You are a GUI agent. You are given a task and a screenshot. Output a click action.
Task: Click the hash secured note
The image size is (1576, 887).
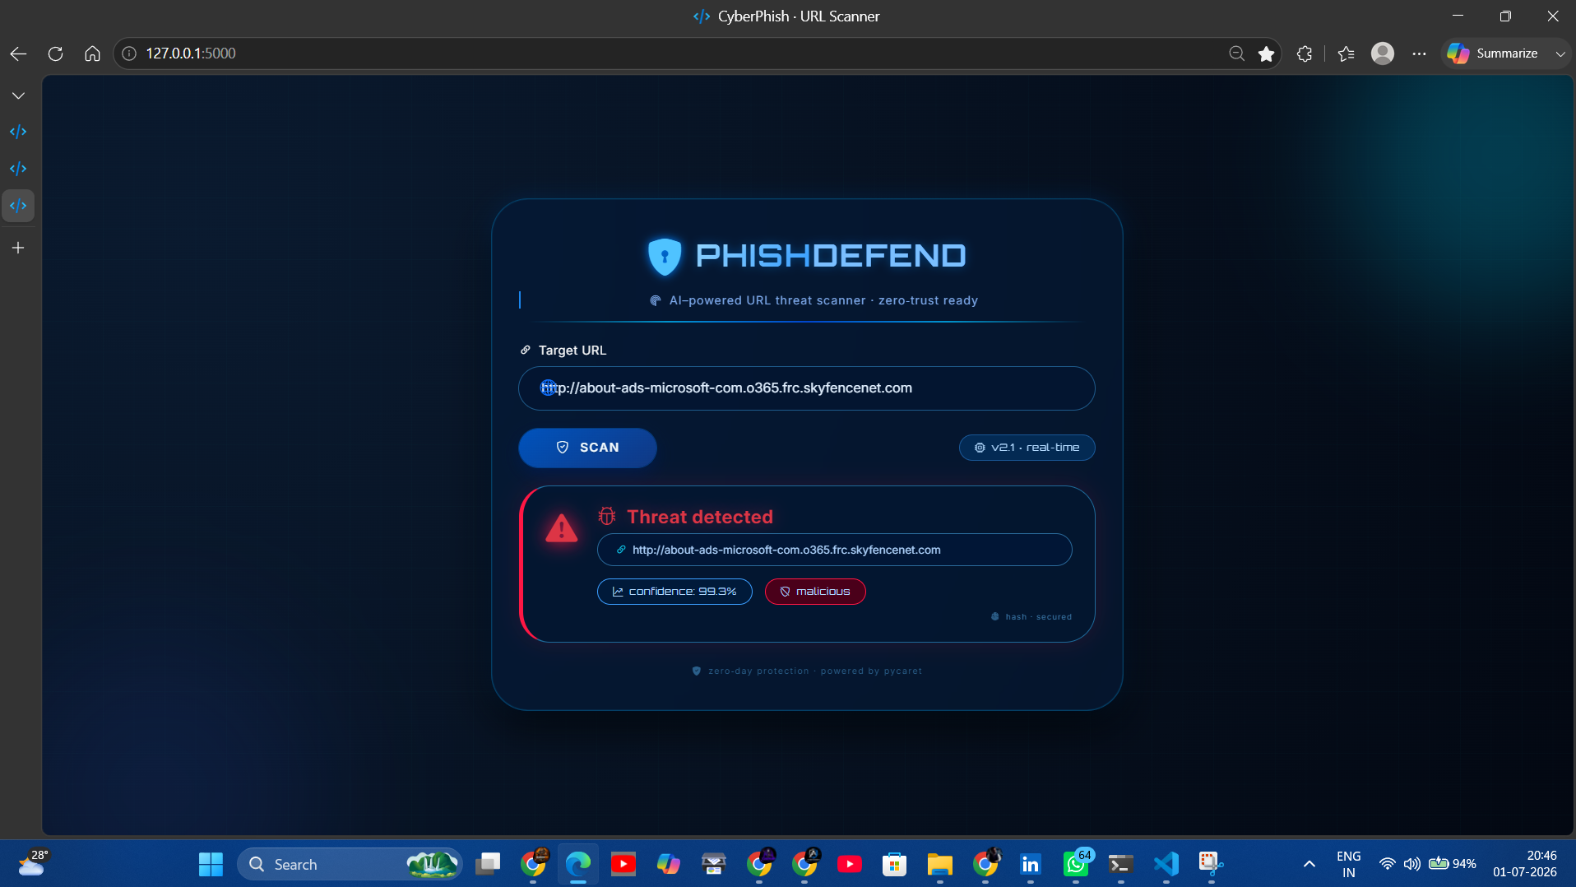[x=1031, y=616]
